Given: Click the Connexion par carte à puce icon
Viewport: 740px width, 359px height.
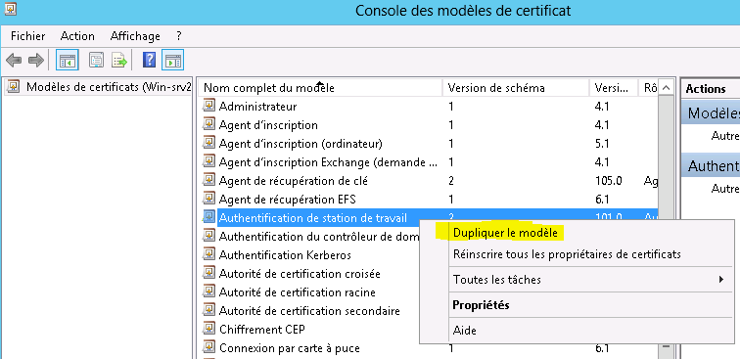Looking at the screenshot, I should tap(209, 347).
